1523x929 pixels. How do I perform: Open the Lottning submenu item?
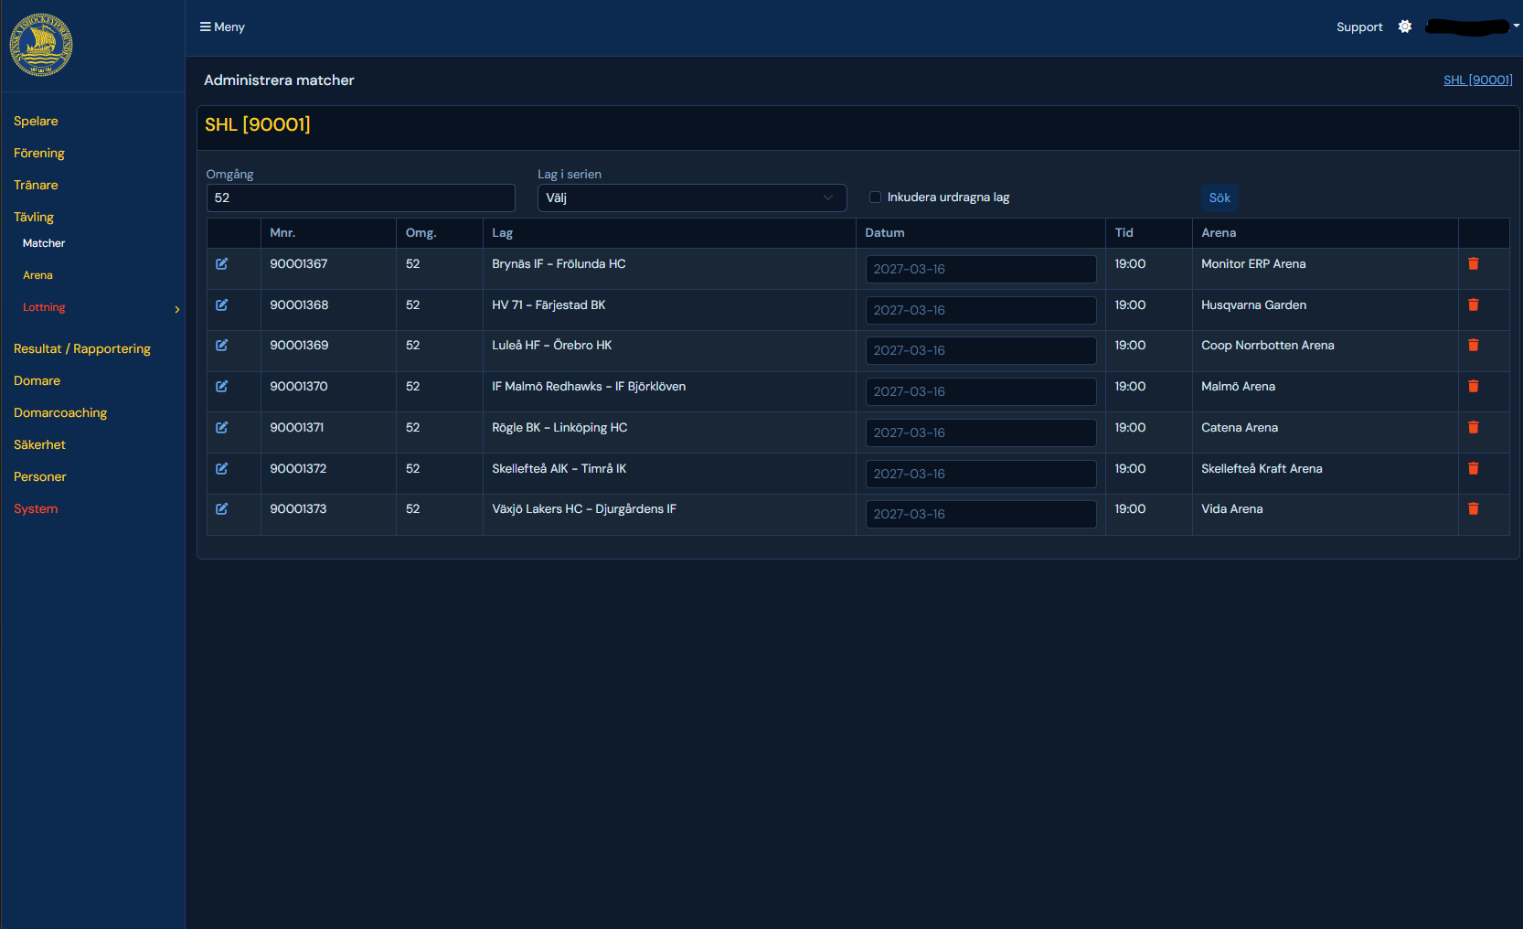(x=44, y=307)
